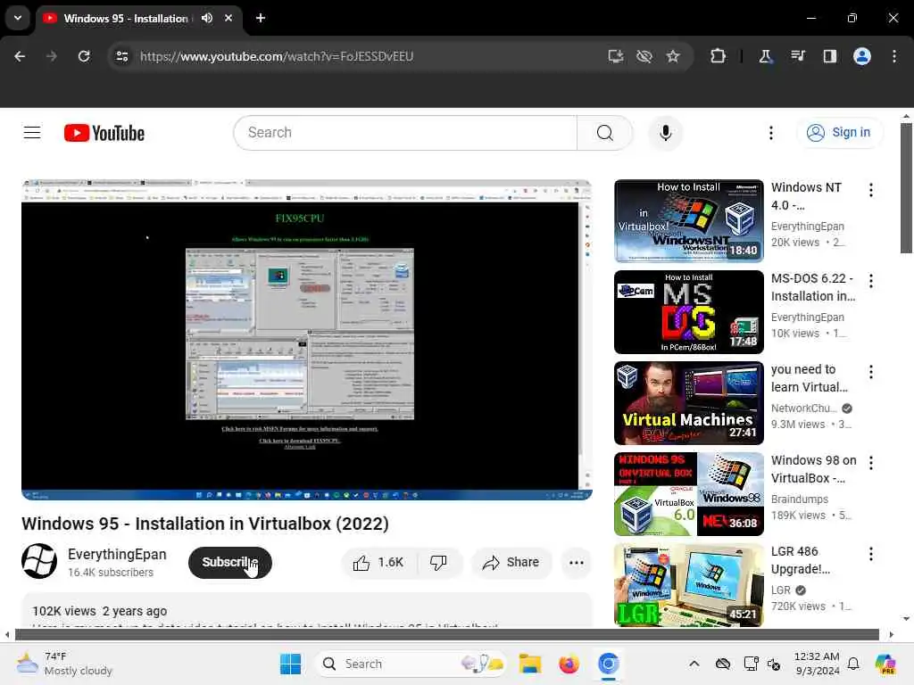Screen dimensions: 914x685
Task: Close the Windows 95 Installation tab
Action: [x=228, y=18]
